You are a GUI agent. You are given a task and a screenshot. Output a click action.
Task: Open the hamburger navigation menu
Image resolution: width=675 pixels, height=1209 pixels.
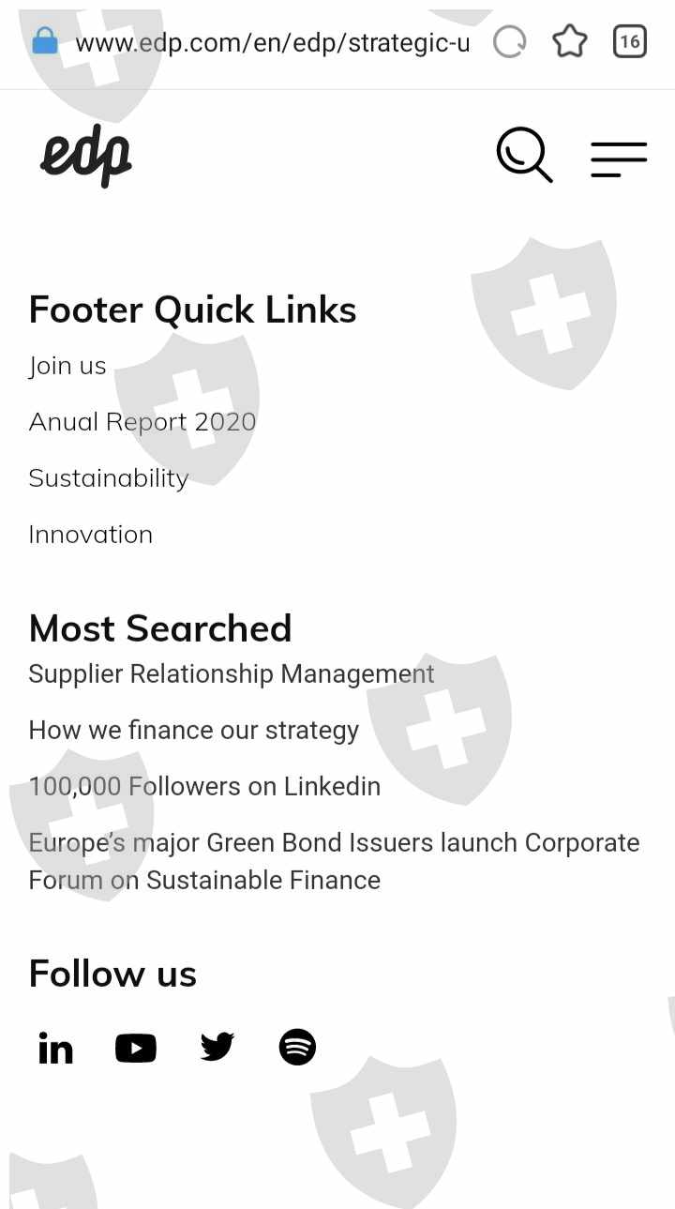click(619, 159)
